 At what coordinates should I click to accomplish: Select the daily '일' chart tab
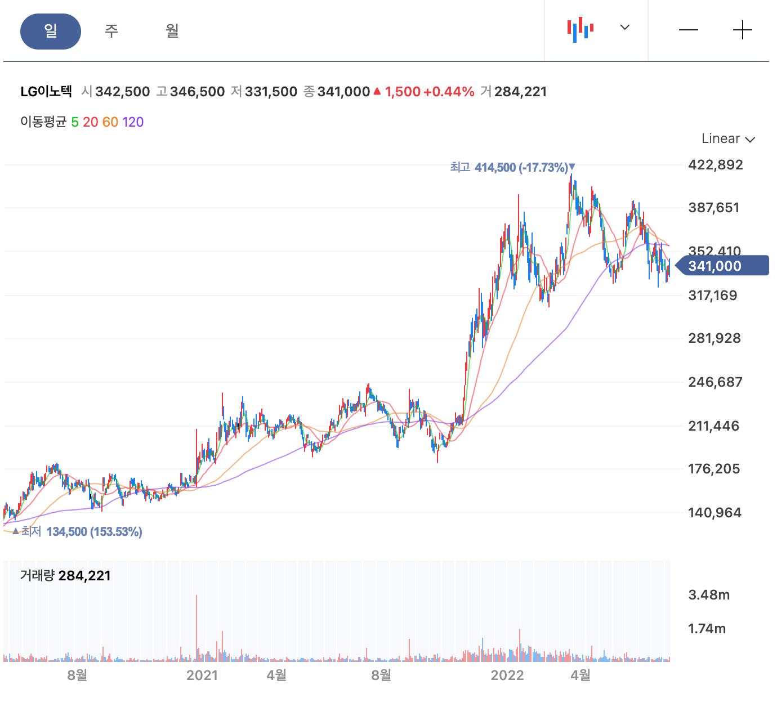coord(51,32)
